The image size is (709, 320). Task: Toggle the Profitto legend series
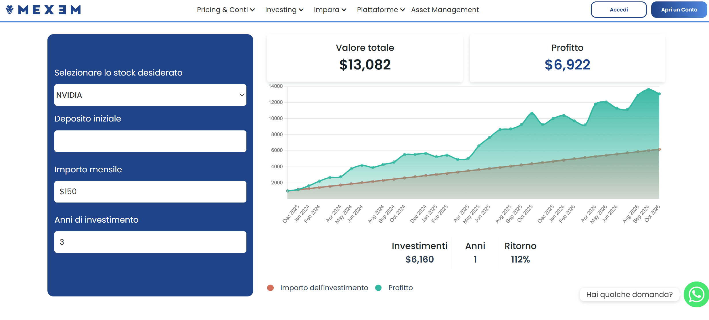(401, 288)
